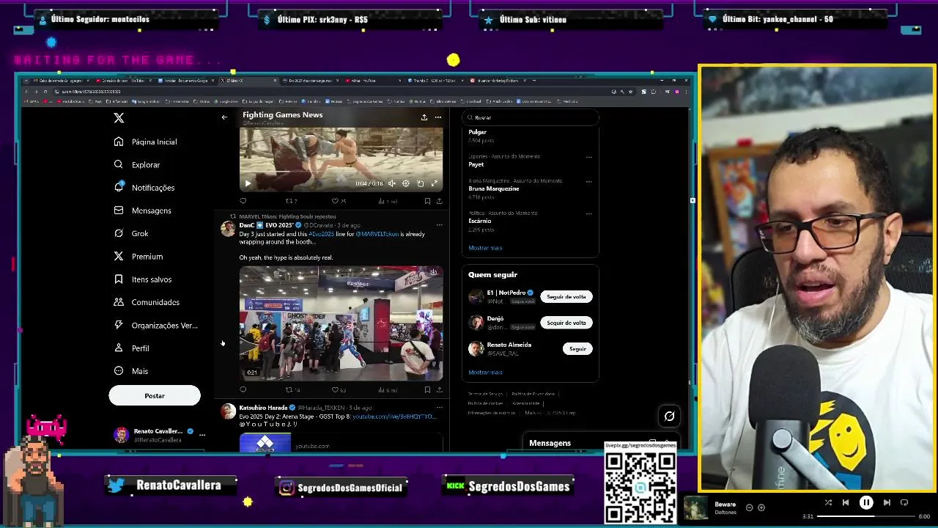Open the Mais menu in sidebar
Image resolution: width=938 pixels, height=528 pixels.
tap(131, 371)
